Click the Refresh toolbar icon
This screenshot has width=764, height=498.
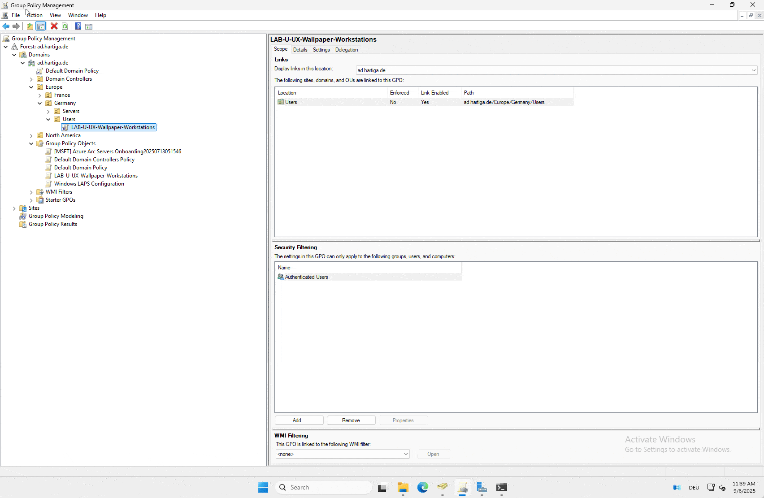tap(65, 26)
